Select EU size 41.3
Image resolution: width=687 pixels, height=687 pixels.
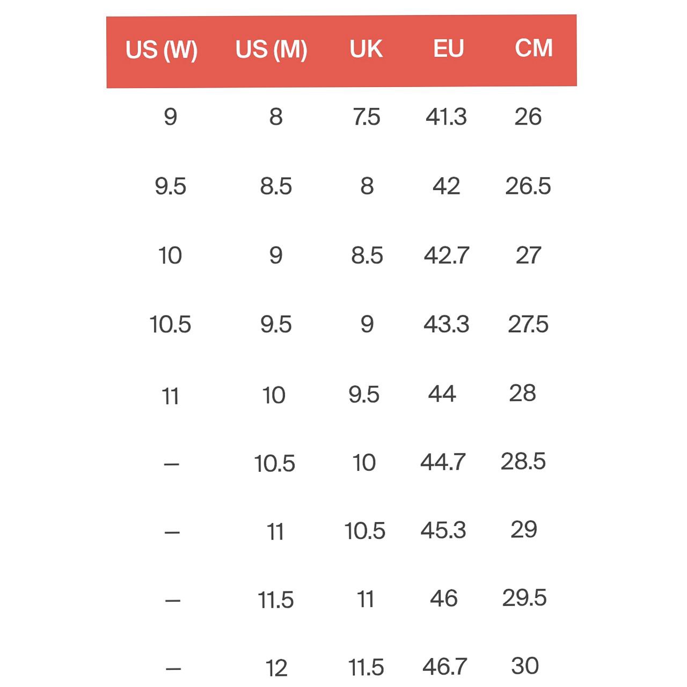446,117
